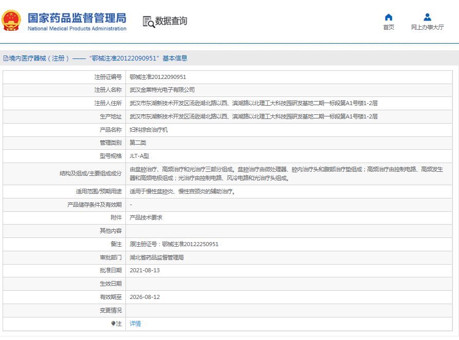The width and height of the screenshot is (459, 340).
Task: Click the 产品技术要求 attachment cell
Action: [x=146, y=217]
